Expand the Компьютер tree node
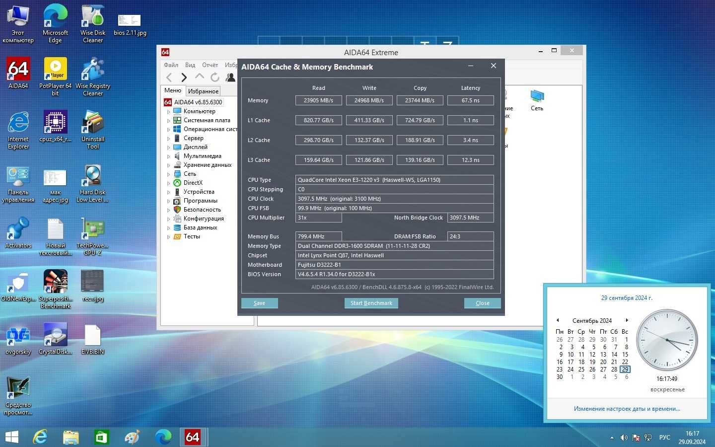This screenshot has width=715, height=447. (168, 112)
